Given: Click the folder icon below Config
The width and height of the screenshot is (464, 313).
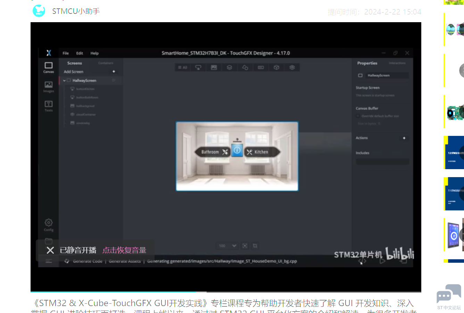Looking at the screenshot, I should click(x=49, y=241).
